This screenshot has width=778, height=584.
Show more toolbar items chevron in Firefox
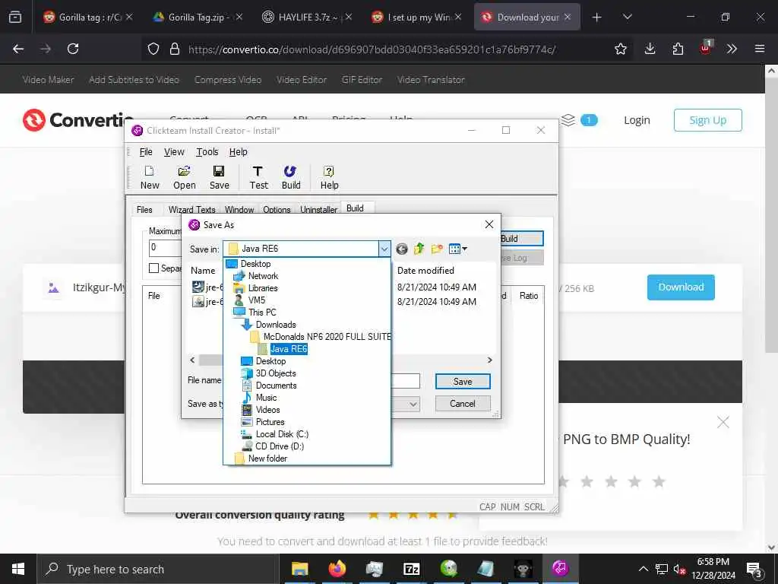point(732,49)
